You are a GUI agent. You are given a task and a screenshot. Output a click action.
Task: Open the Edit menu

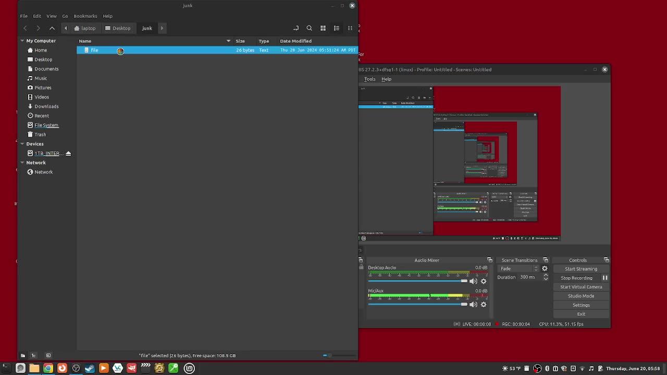pyautogui.click(x=37, y=16)
